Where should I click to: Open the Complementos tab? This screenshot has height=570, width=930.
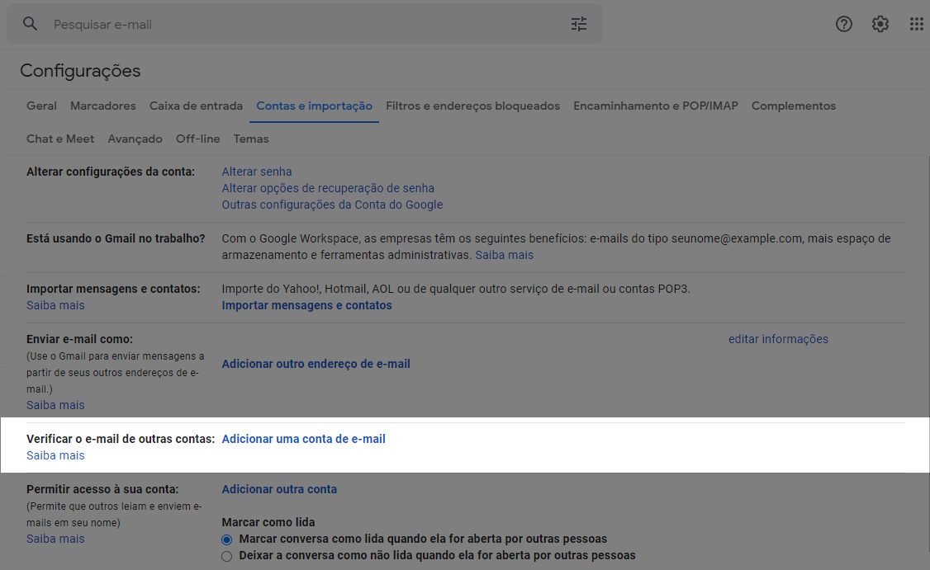(794, 106)
